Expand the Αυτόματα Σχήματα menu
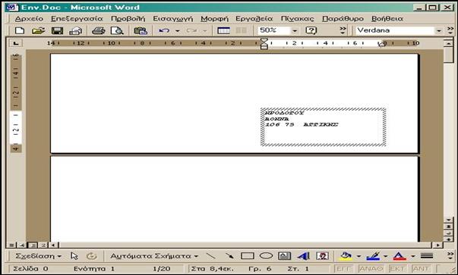 click(154, 256)
